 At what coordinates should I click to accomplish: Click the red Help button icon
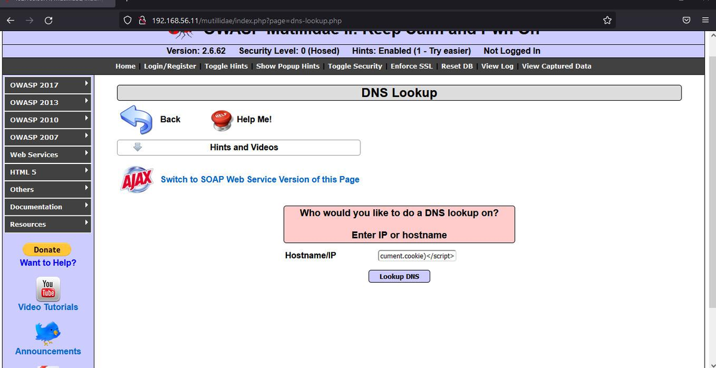tap(221, 120)
